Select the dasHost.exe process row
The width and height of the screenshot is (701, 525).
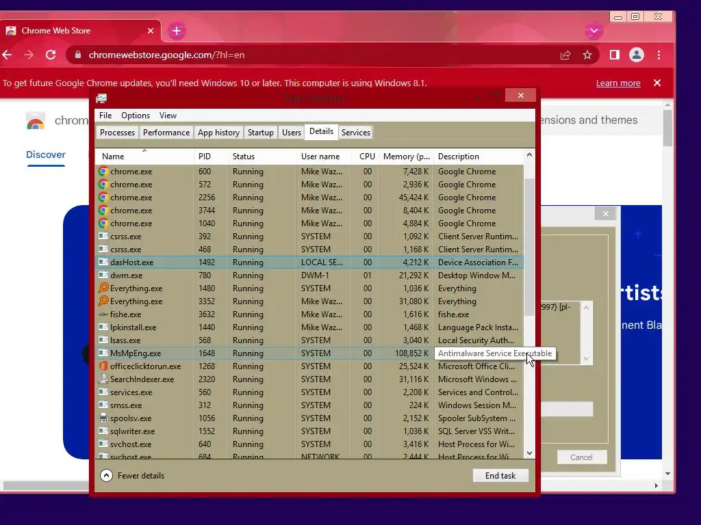[x=309, y=262]
